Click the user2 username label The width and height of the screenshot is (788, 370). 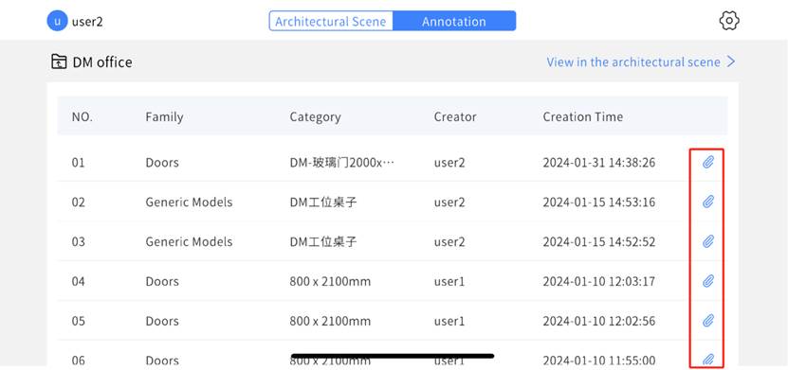(x=87, y=22)
